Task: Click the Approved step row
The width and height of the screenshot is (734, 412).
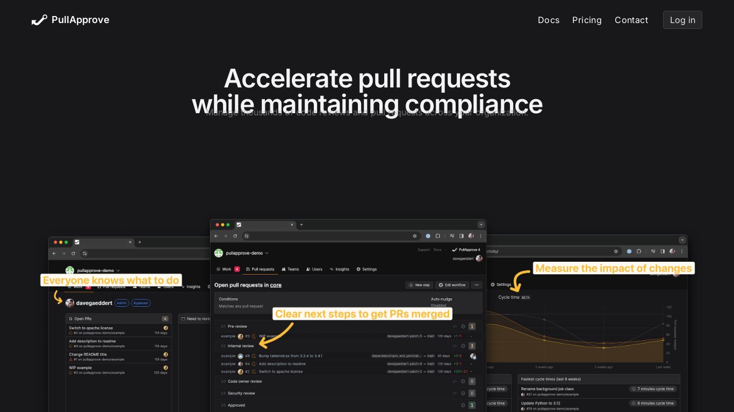Action: (x=348, y=405)
